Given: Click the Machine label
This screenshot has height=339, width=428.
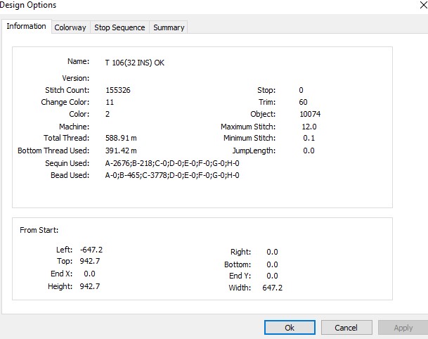Looking at the screenshot, I should click(x=74, y=127).
